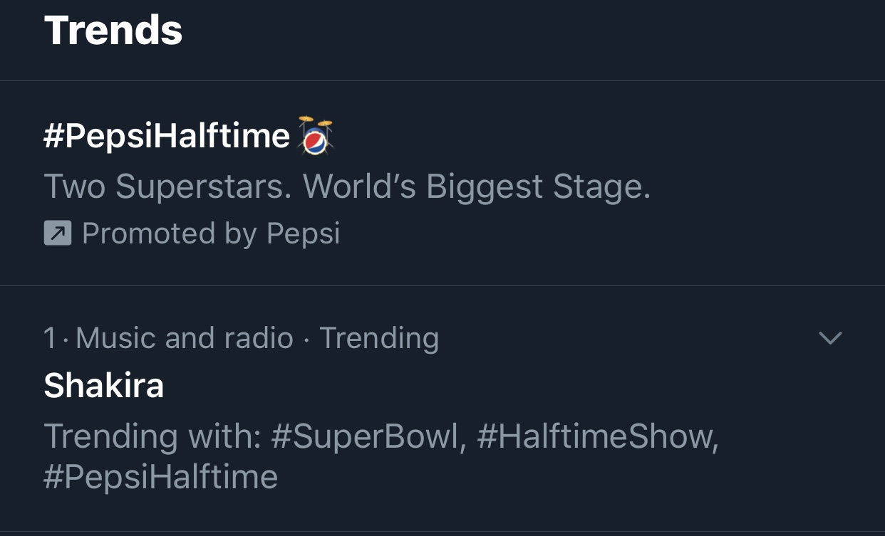Viewport: 885px width, 536px height.
Task: Click the Pepsi drum kit emoji icon
Action: click(x=316, y=135)
